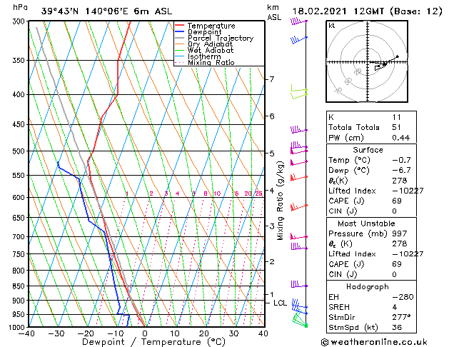Click the 850 hPa pressure label
This screenshot has height=347, width=449.
click(20, 286)
